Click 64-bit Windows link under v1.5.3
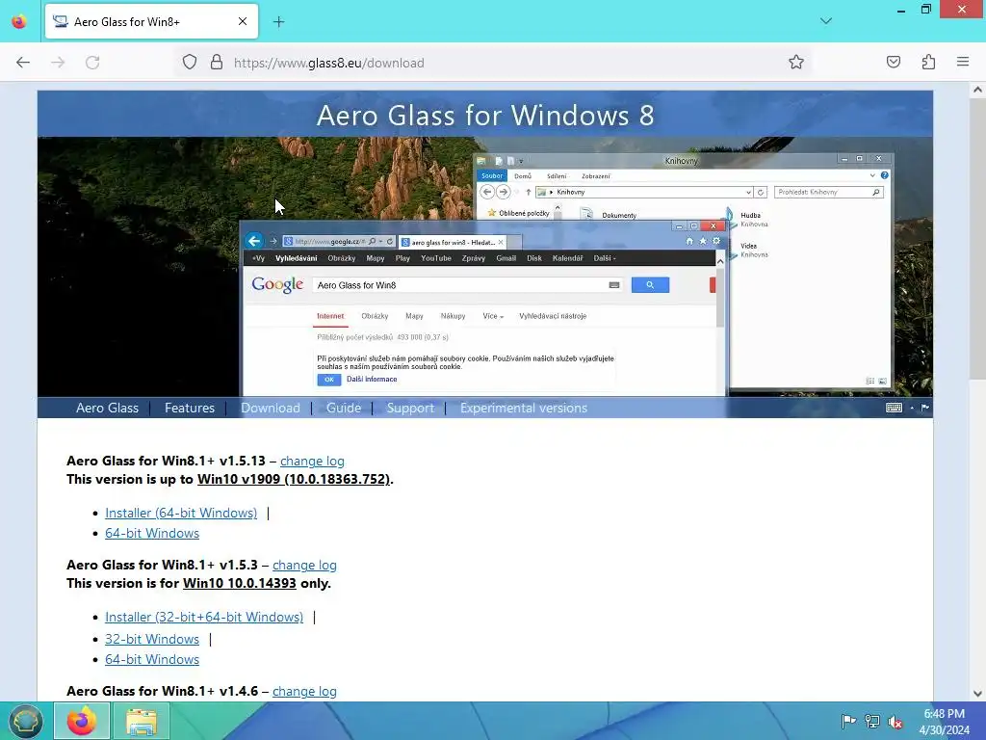The width and height of the screenshot is (986, 740). click(152, 659)
